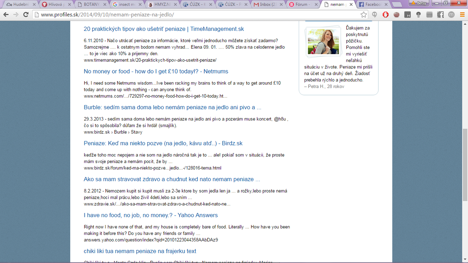The image size is (468, 263).
Task: Click the tomato timer extension icon
Action: (396, 15)
